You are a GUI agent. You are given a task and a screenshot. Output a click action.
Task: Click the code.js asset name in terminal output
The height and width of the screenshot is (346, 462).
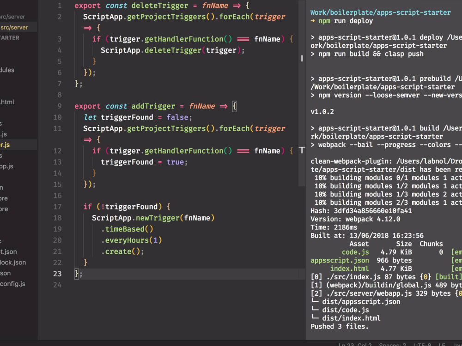point(355,252)
